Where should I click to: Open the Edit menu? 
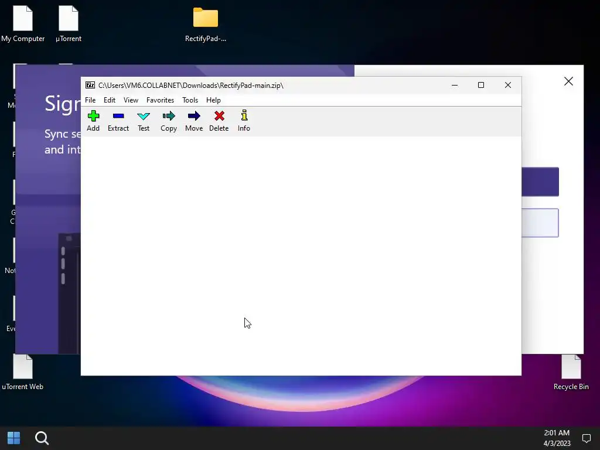pyautogui.click(x=110, y=100)
